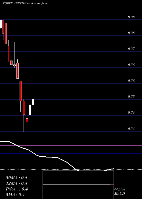Select the 50MA : 0.4 readout
Screen dimensions: 142x199
(16, 178)
